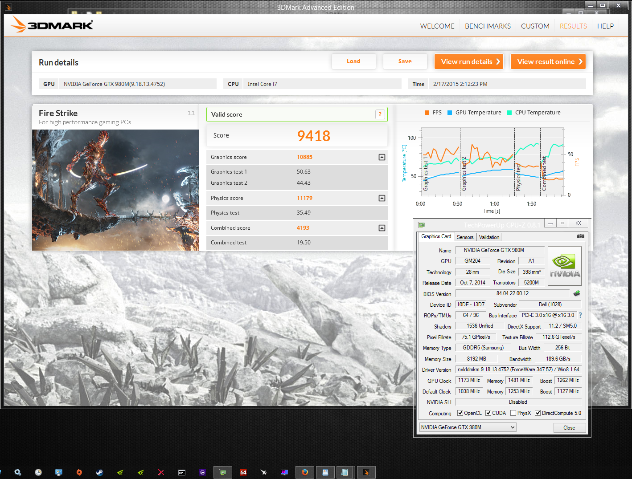Open Origin from the taskbar
Viewport: 632px width, 479px height.
click(79, 472)
